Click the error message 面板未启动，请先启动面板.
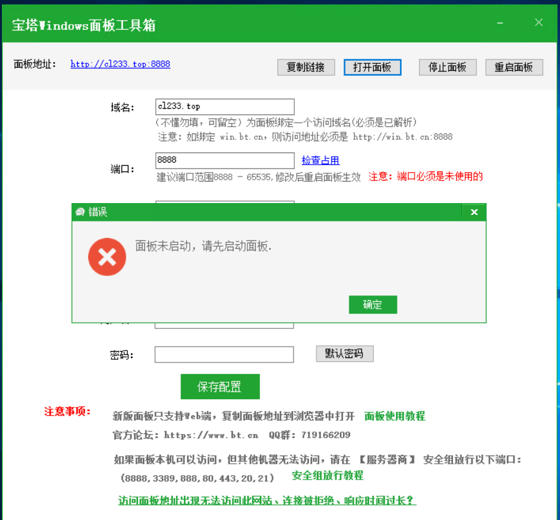This screenshot has height=520, width=560. tap(203, 245)
